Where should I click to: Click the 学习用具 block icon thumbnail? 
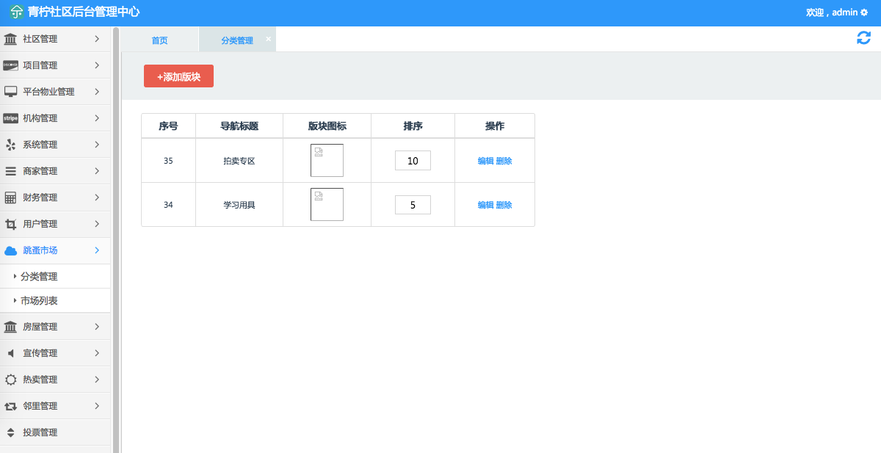tap(327, 204)
